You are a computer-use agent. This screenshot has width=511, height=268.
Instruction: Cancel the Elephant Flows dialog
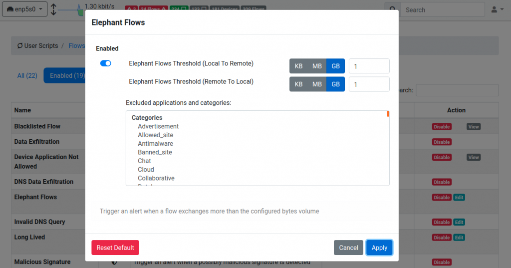(x=348, y=248)
